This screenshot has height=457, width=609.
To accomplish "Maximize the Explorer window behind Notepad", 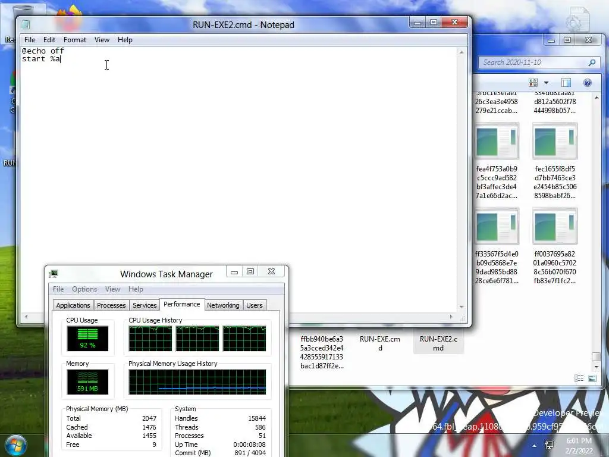I will pos(567,40).
